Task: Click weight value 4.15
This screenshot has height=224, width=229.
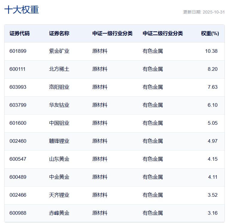Action: pyautogui.click(x=213, y=159)
